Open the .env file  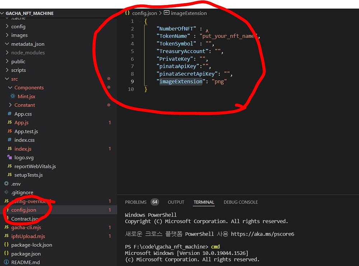pyautogui.click(x=16, y=184)
